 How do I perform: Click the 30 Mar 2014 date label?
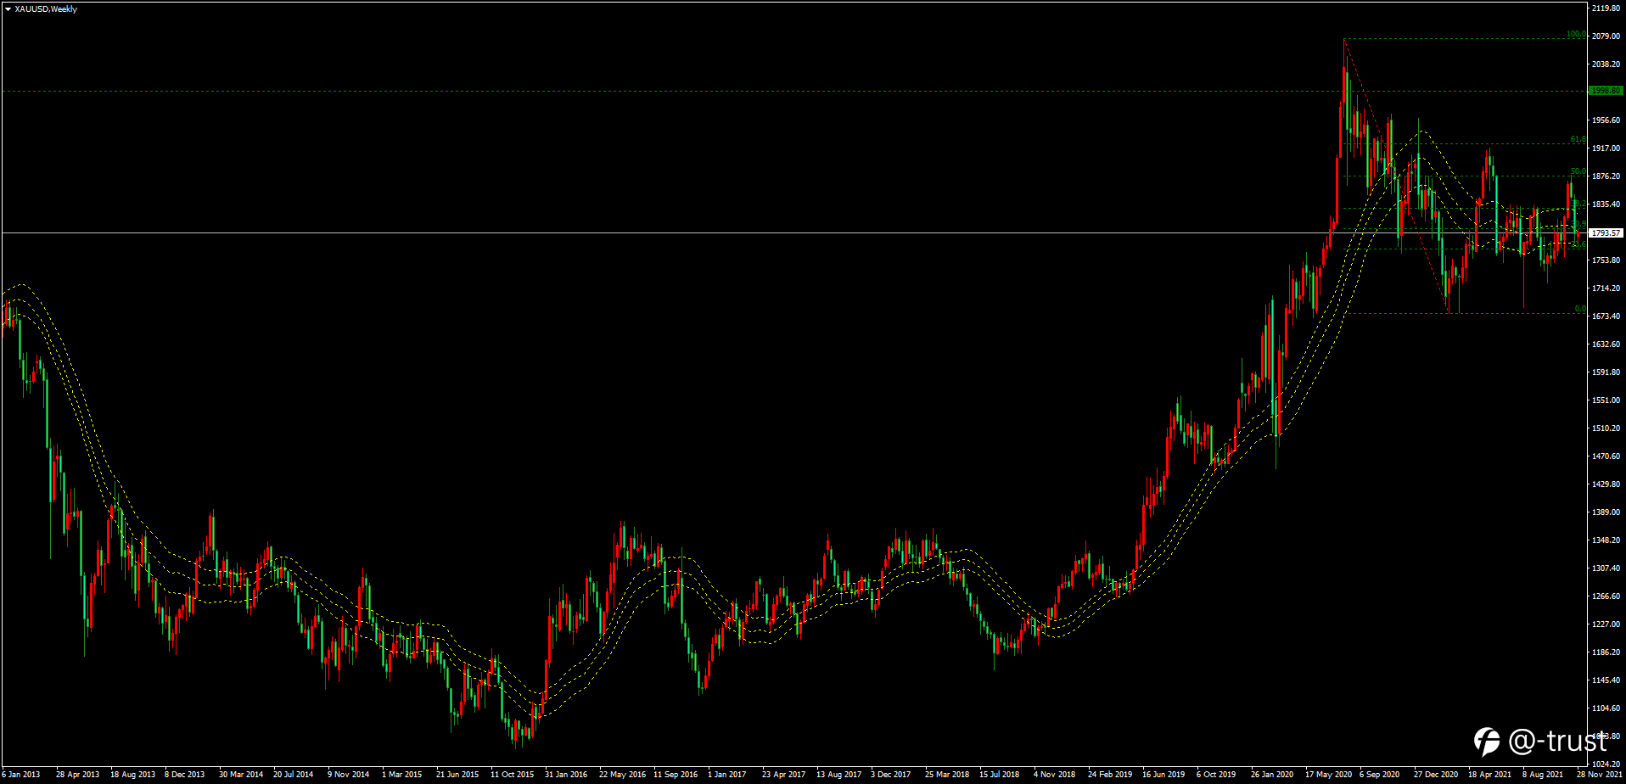coord(241,775)
